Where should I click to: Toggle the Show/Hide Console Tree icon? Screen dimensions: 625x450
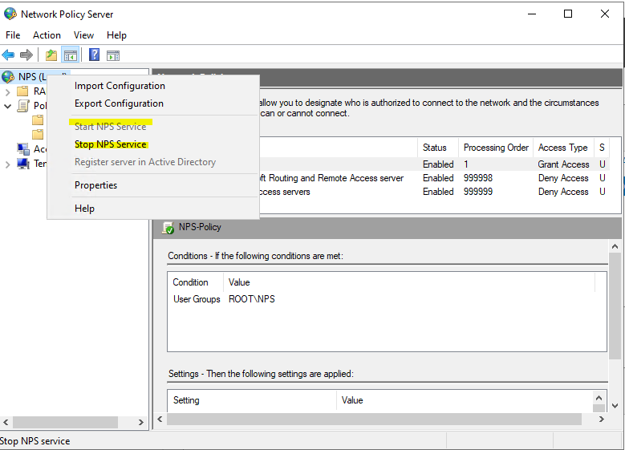(x=71, y=55)
